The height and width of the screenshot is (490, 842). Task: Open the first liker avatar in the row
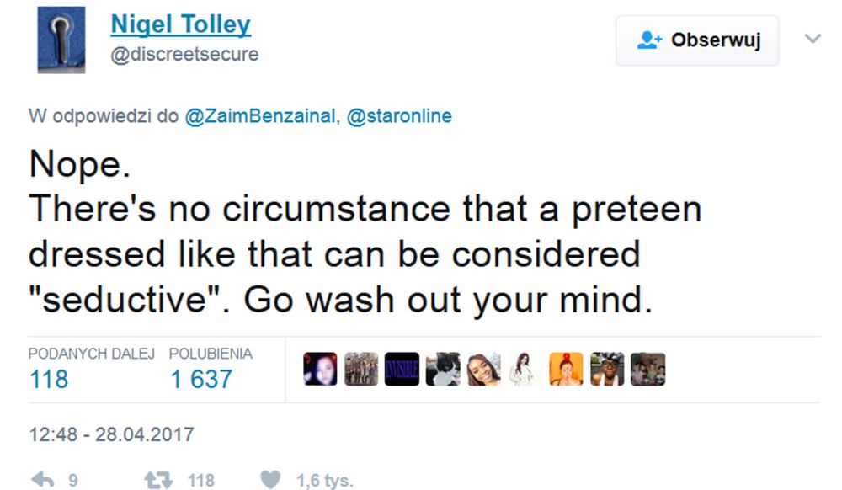pos(320,370)
